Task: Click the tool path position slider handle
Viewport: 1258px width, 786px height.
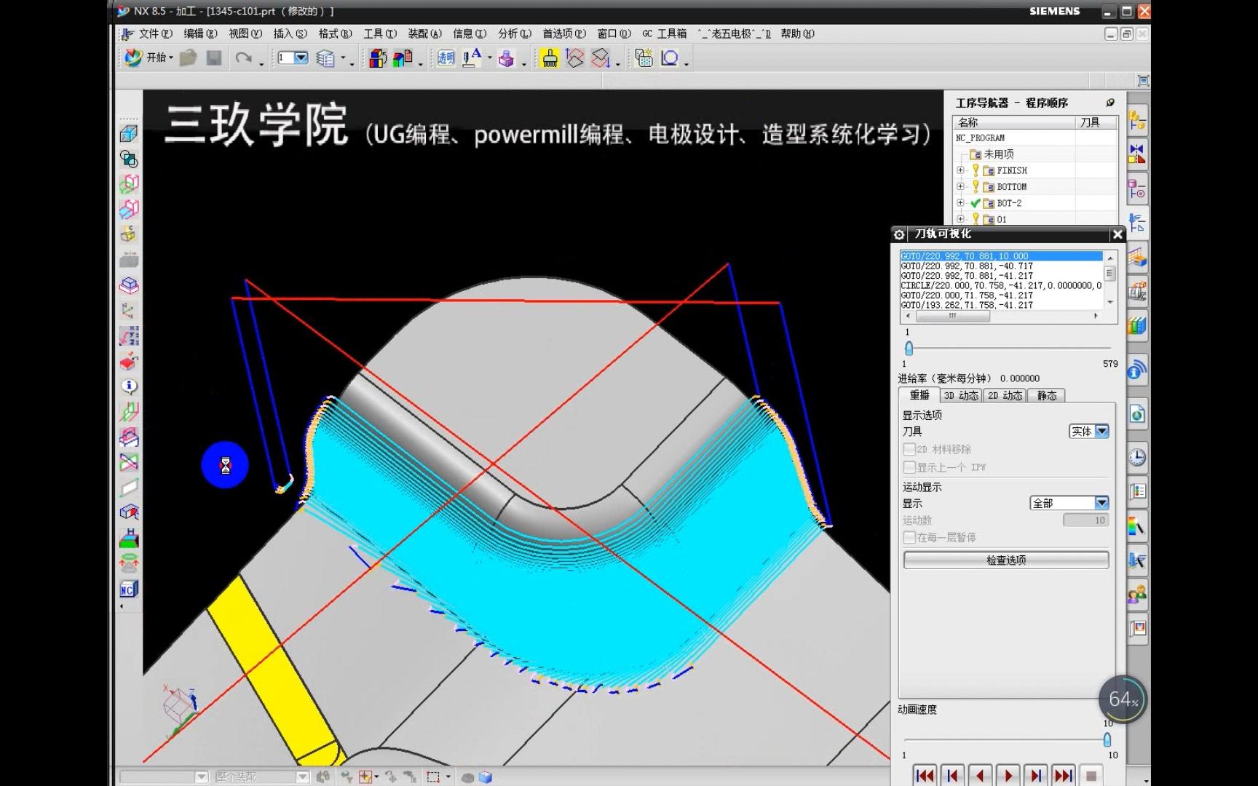Action: [909, 348]
